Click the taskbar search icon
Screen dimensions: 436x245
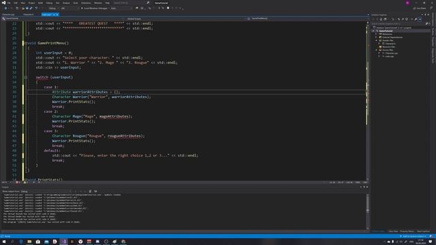(12, 242)
